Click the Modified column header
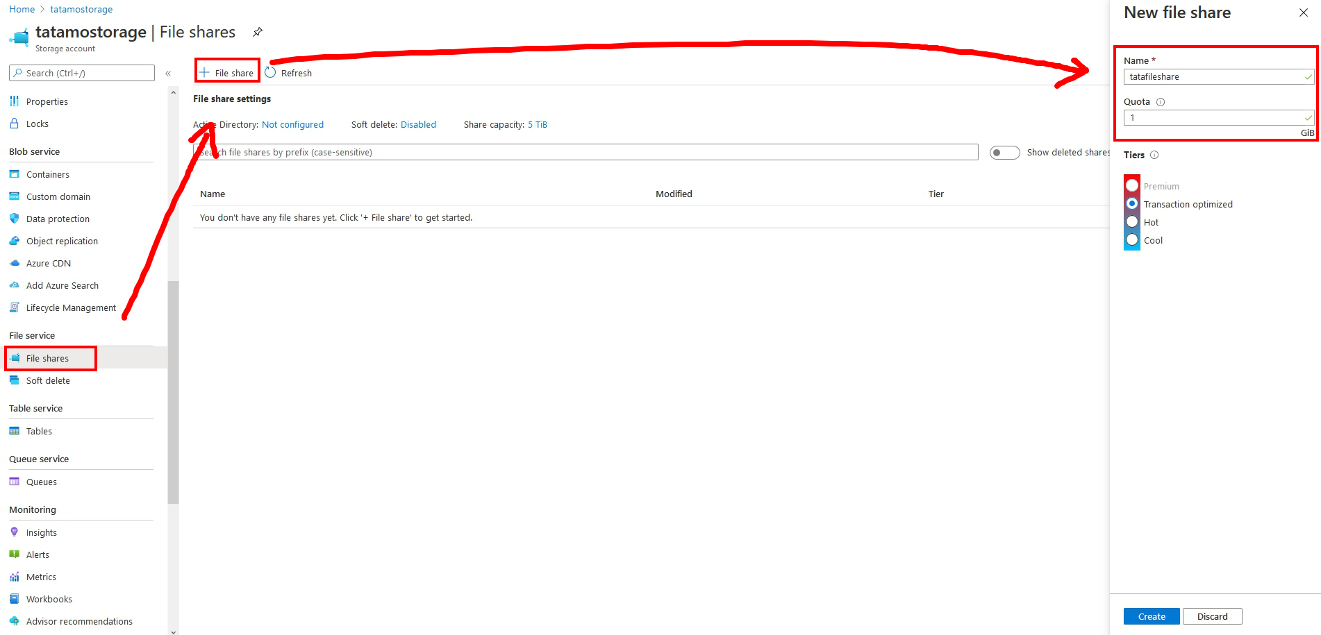 tap(674, 194)
